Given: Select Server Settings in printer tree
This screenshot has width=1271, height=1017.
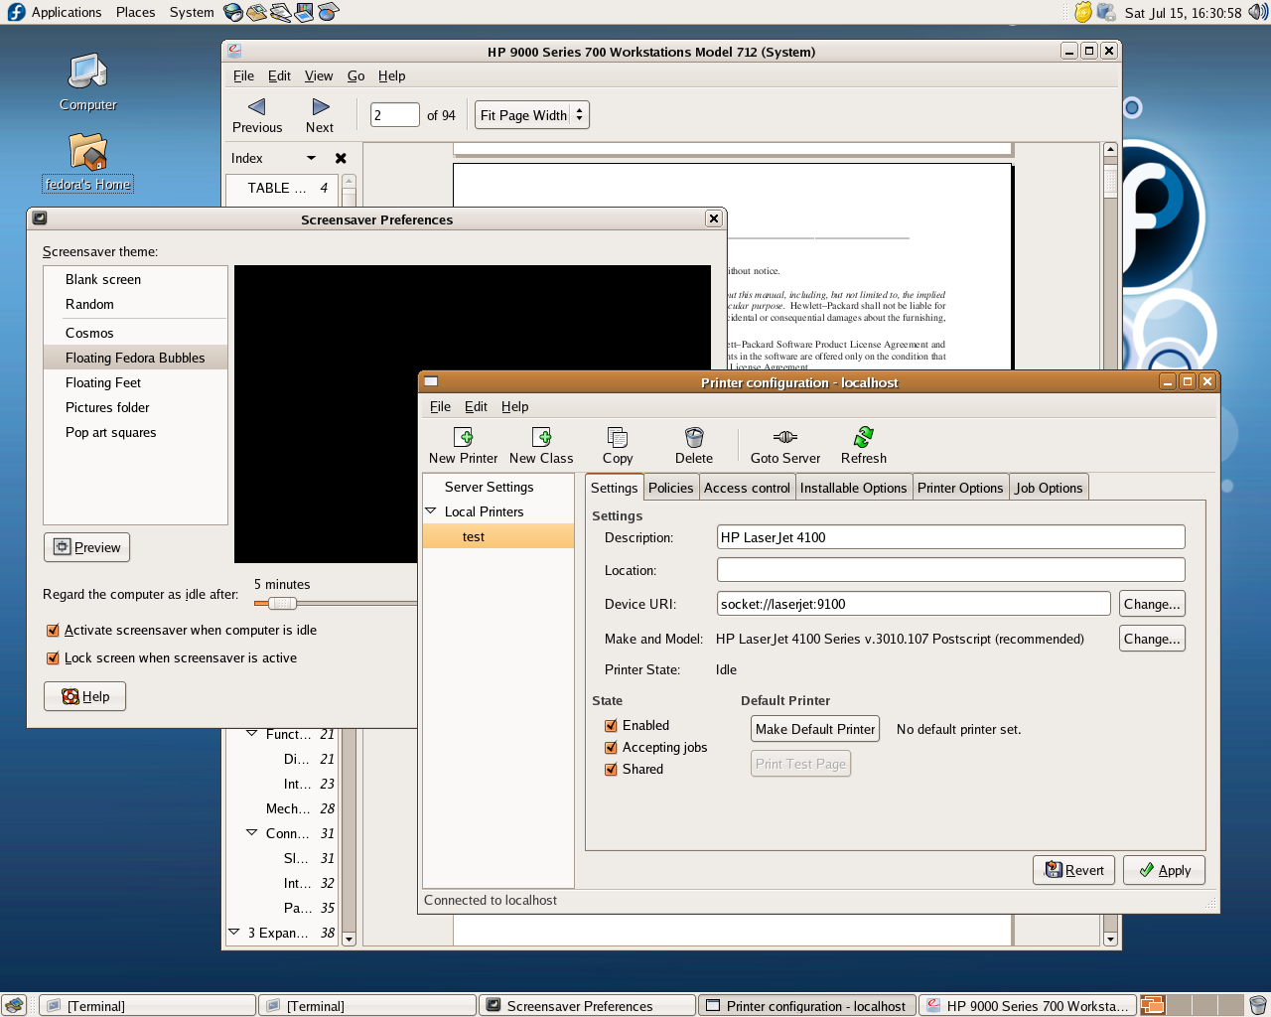Looking at the screenshot, I should 498,487.
